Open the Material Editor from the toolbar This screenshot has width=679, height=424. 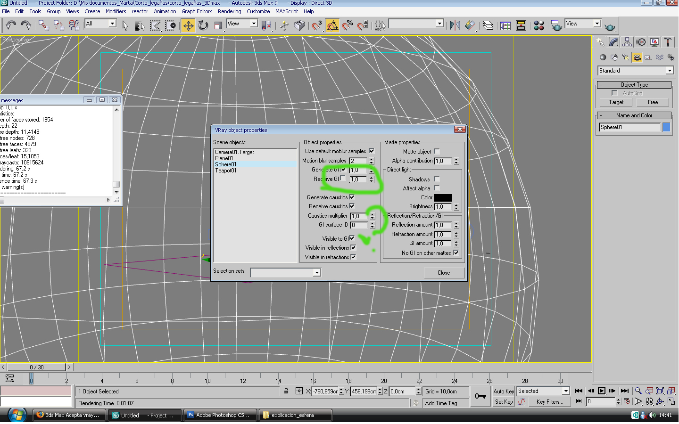[539, 25]
